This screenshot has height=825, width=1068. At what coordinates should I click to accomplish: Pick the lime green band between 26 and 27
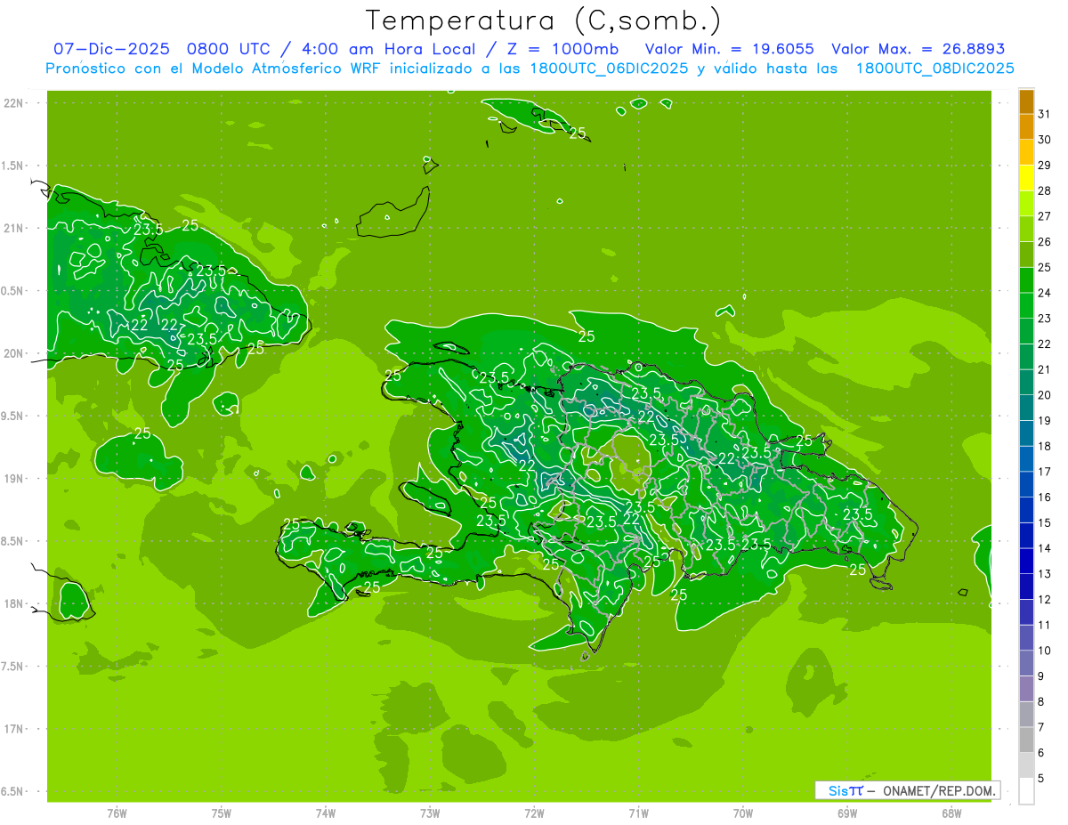1026,229
